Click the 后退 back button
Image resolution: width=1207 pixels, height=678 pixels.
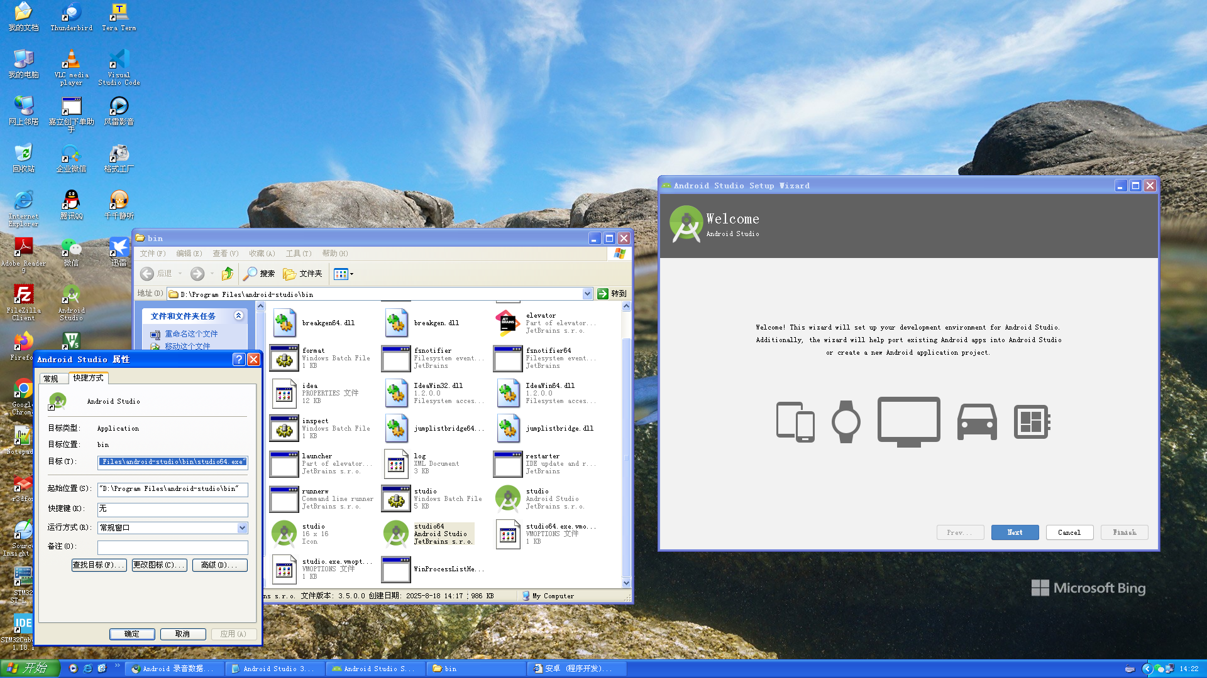tap(156, 274)
